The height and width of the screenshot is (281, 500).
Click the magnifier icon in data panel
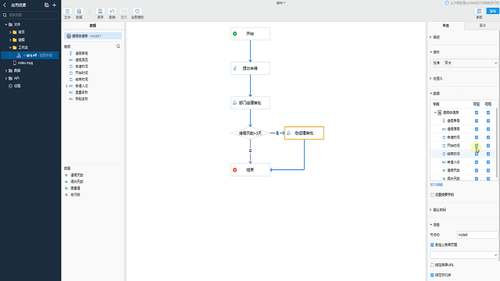118,46
